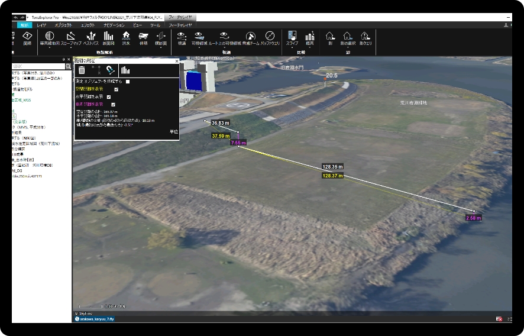Open the レイヤ ribbon tab
Image resolution: width=524 pixels, height=336 pixels.
click(x=41, y=25)
